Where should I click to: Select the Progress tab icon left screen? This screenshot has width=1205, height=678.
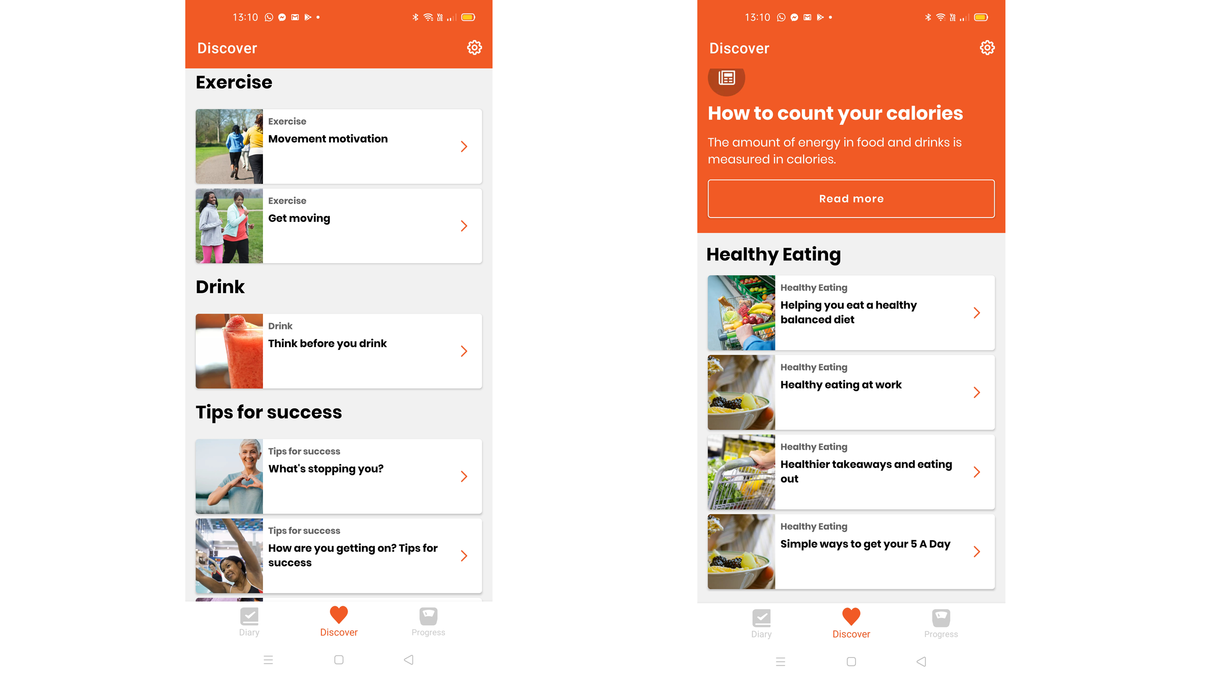click(x=429, y=617)
